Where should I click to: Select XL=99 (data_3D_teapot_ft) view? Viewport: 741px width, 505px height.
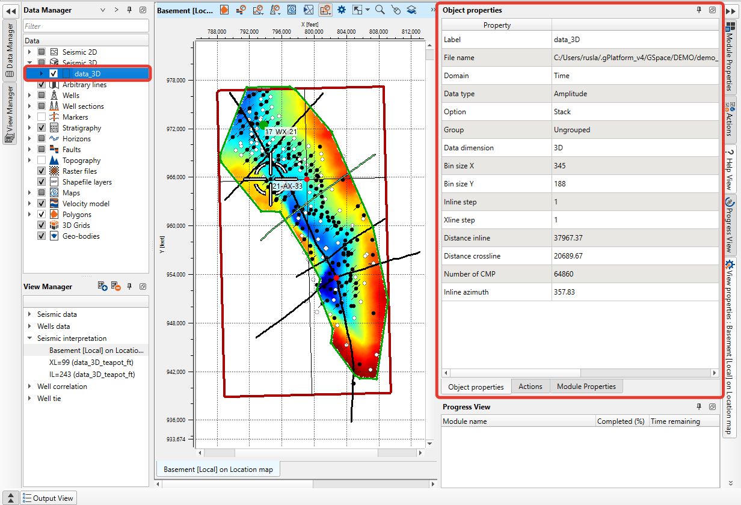click(91, 363)
